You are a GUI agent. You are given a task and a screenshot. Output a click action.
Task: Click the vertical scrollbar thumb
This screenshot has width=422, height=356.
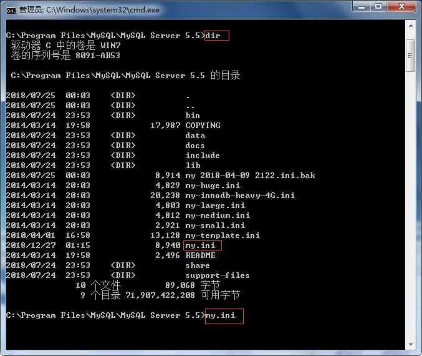tap(411, 56)
